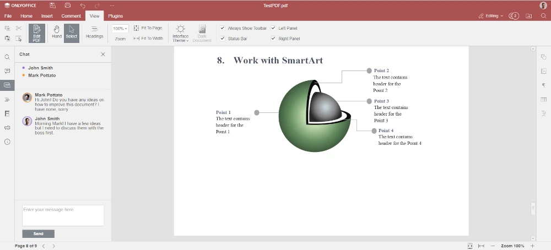Screen dimensions: 551x250
Task: Click Fit To Width
Action: click(x=148, y=39)
